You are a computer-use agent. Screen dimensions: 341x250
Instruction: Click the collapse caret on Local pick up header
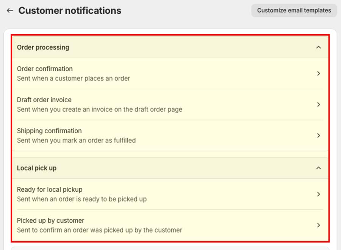(319, 168)
